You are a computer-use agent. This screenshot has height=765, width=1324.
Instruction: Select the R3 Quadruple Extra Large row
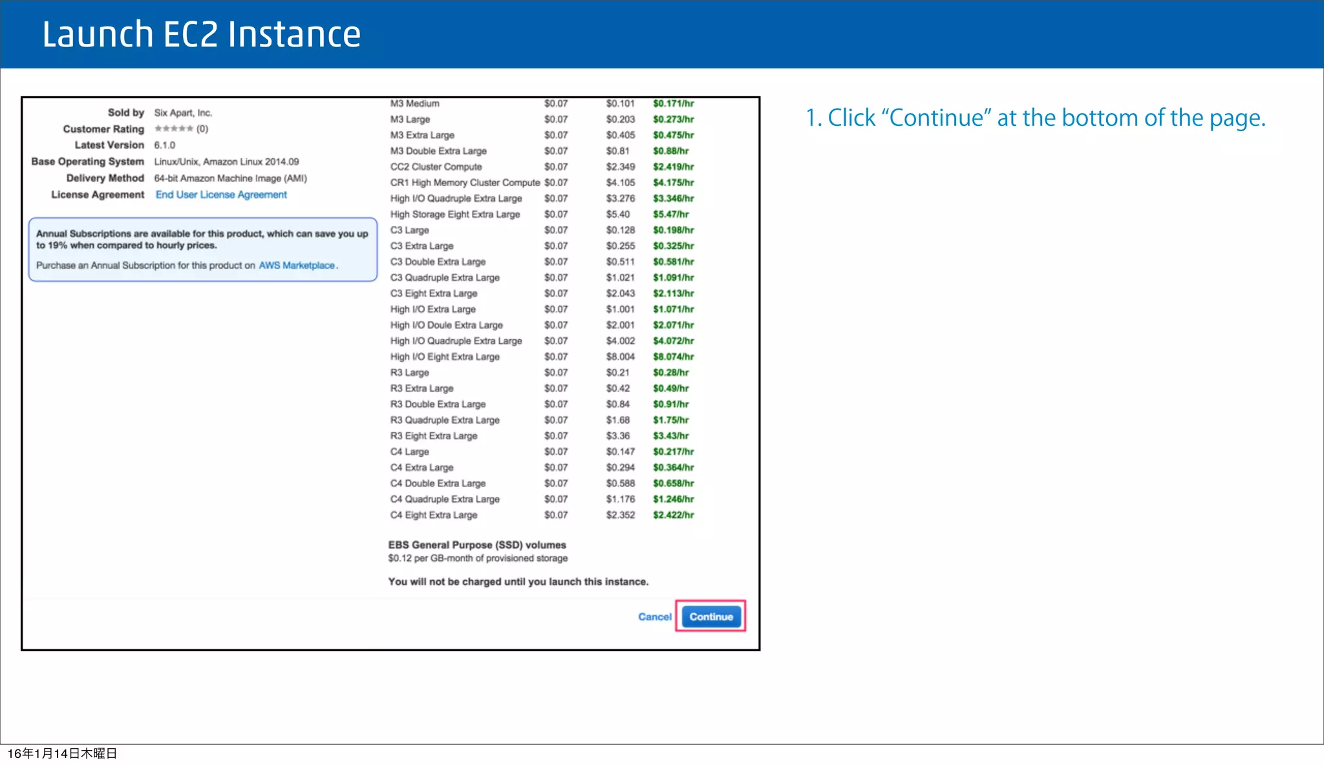click(542, 420)
